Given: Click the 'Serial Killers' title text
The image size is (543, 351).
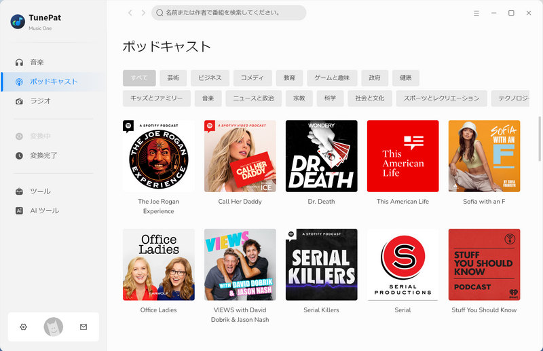Looking at the screenshot, I should (321, 310).
